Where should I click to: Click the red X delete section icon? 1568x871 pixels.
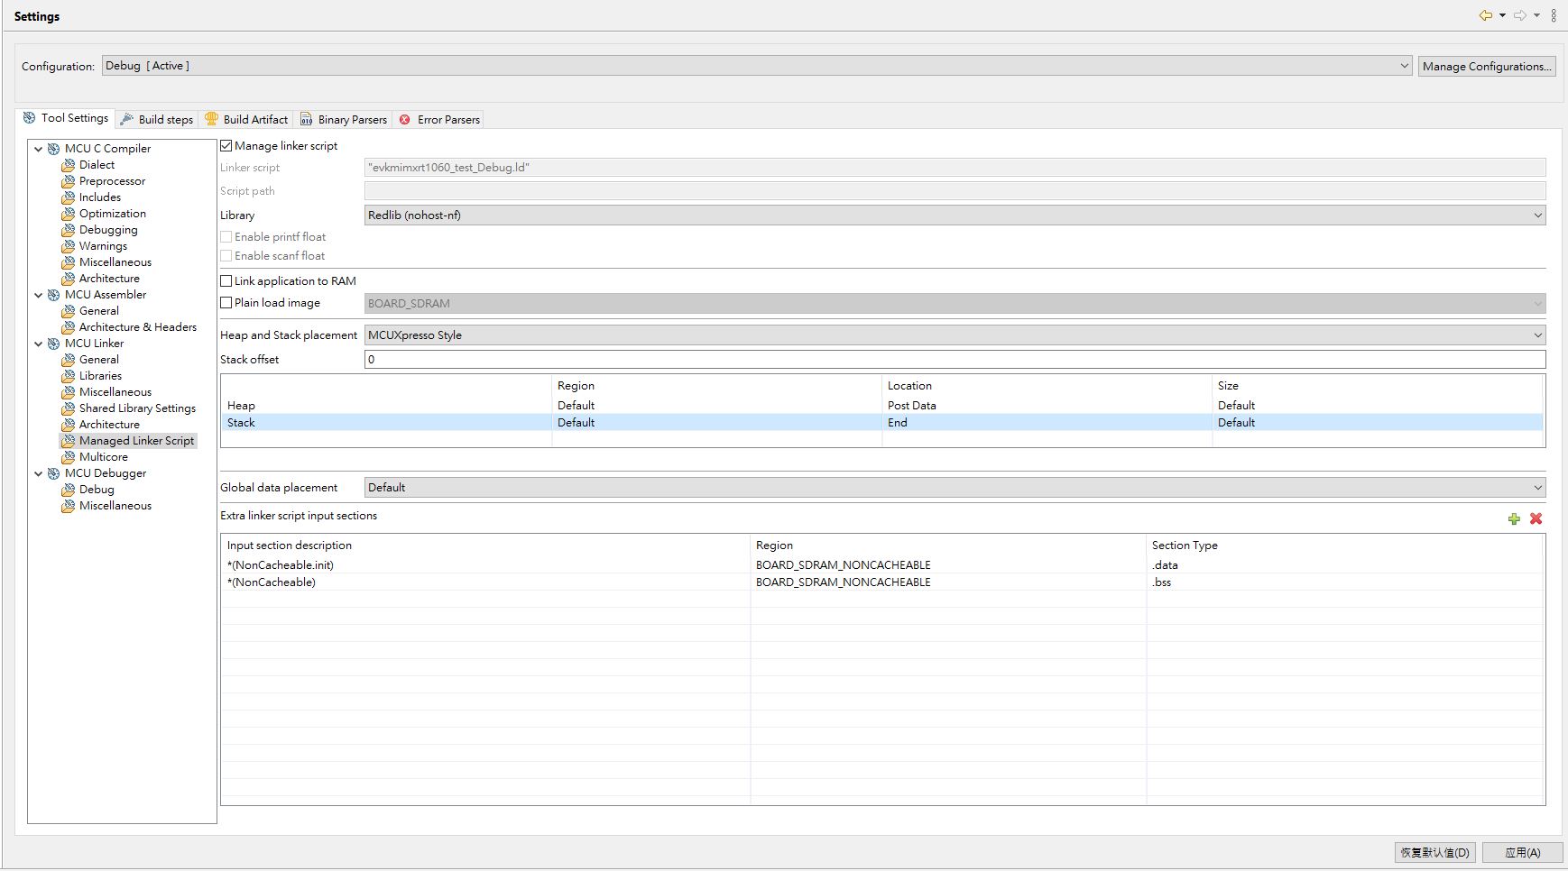click(1536, 518)
